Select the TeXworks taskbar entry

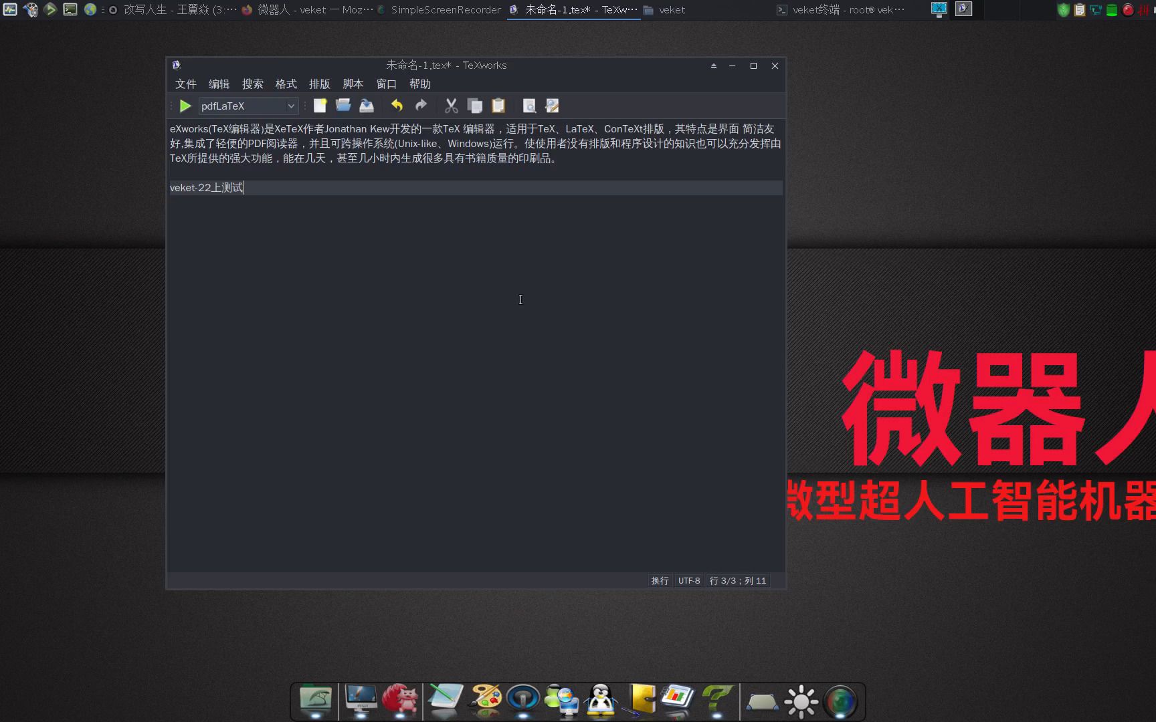(574, 10)
